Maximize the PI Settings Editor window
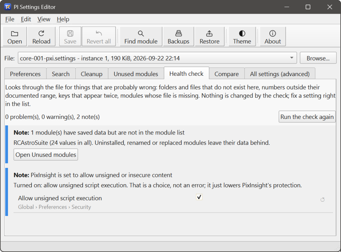 tap(308, 7)
